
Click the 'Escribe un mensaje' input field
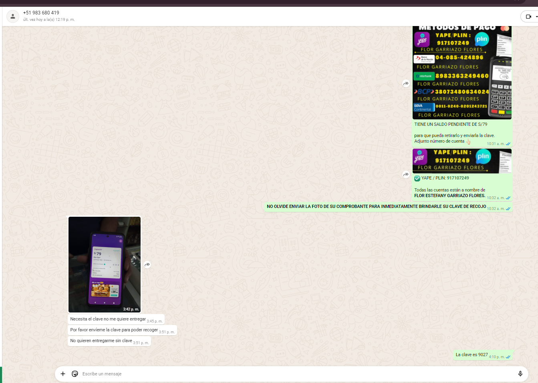(x=280, y=374)
